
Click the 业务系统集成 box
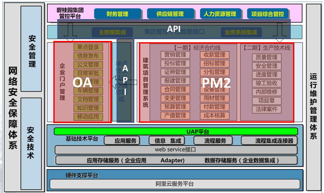click(x=241, y=32)
